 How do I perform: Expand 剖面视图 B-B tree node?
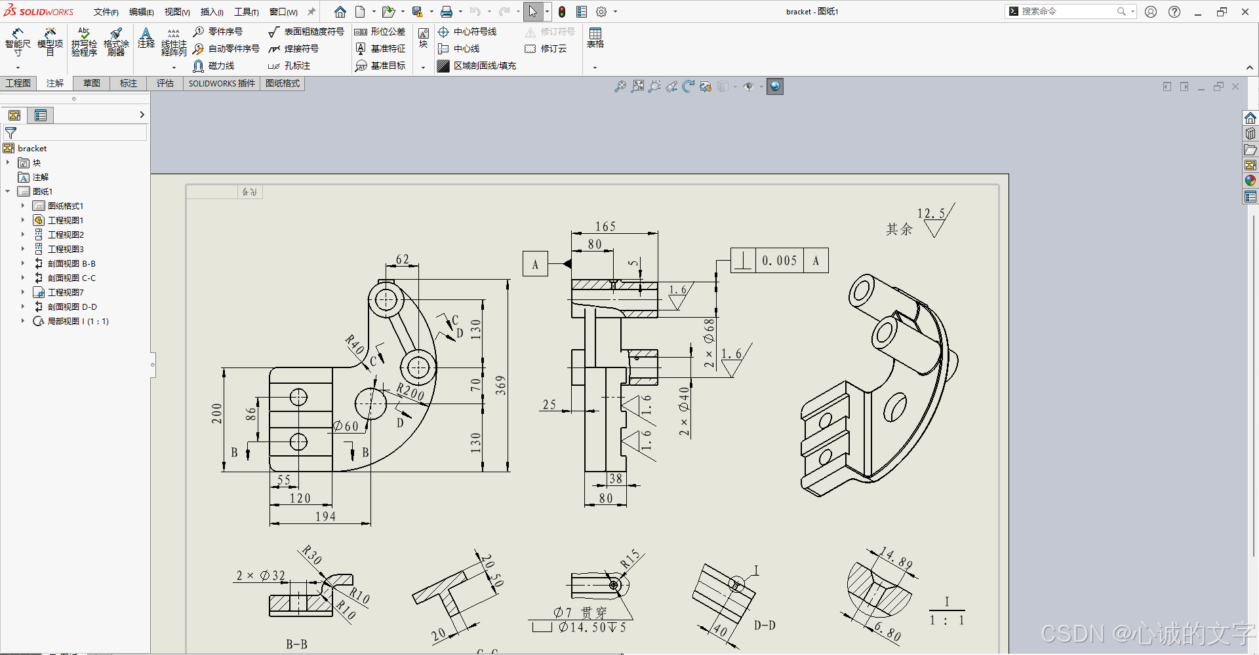[22, 263]
